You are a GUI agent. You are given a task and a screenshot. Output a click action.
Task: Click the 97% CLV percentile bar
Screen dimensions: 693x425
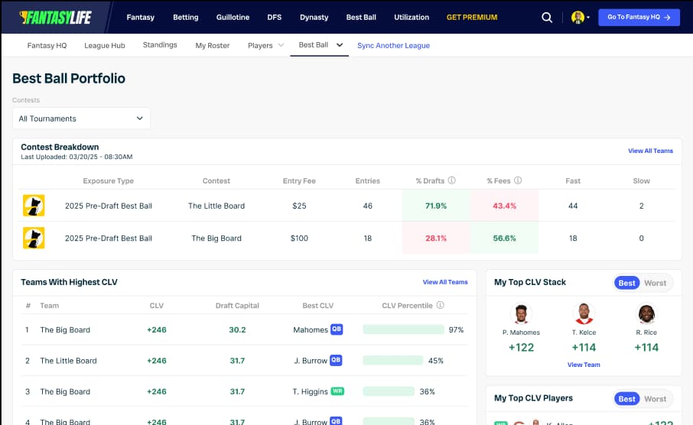[403, 329]
